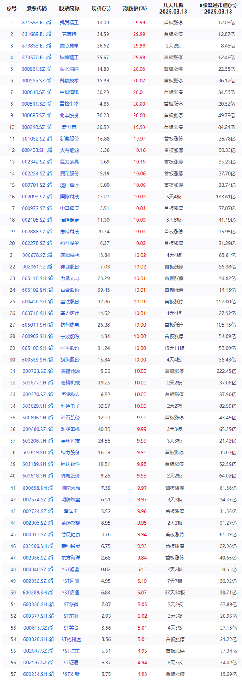Open stock code link 002234.SZ

click(33, 174)
